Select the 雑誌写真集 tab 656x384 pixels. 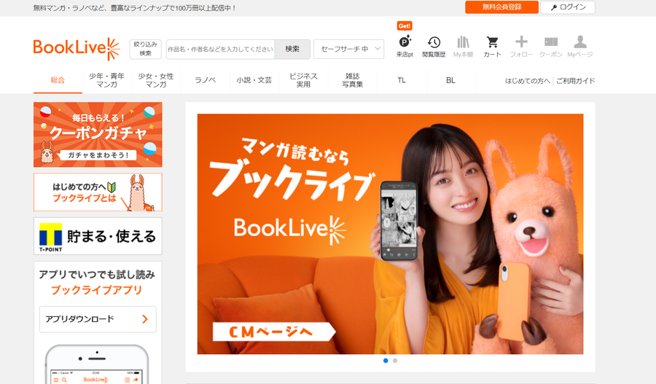click(352, 80)
